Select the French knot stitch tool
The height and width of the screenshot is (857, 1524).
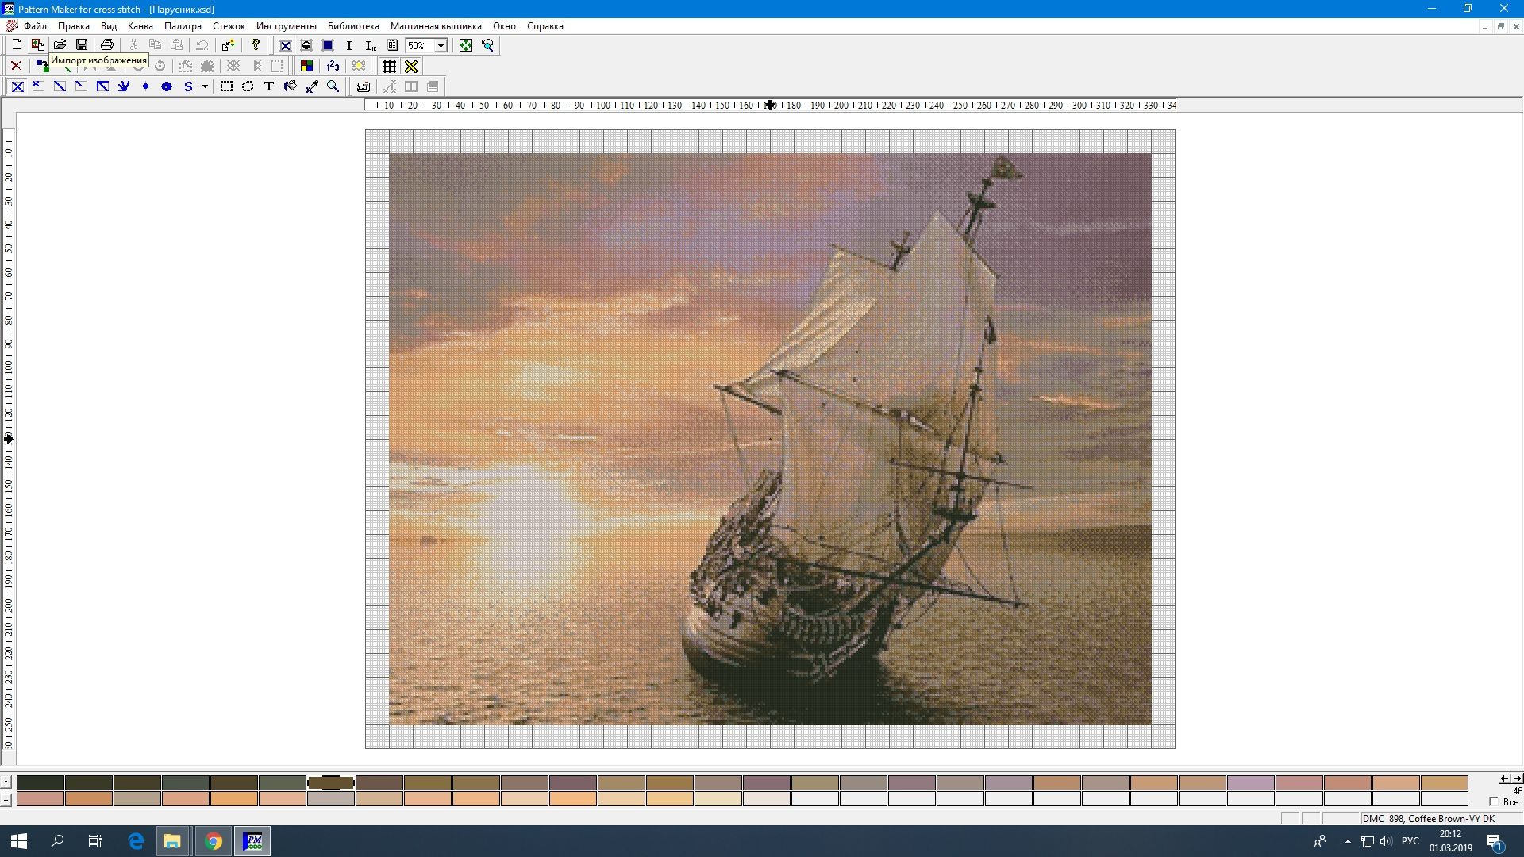(145, 86)
